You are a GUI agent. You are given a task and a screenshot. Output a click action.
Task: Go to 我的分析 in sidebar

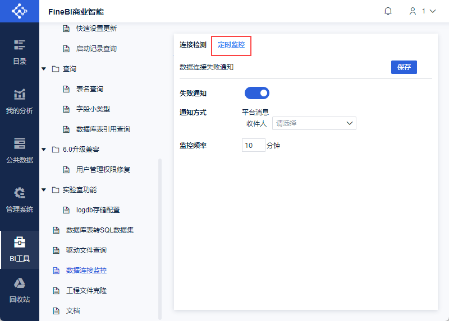coord(20,101)
